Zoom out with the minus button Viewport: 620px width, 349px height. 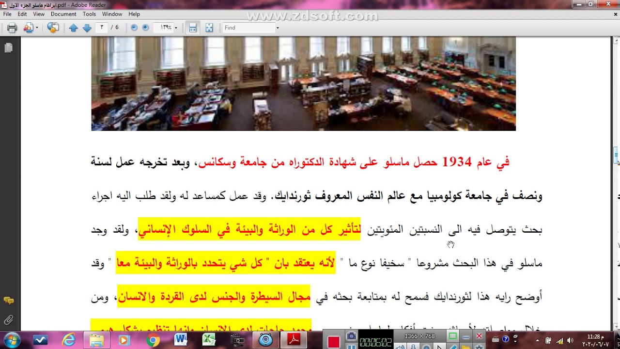(x=134, y=28)
